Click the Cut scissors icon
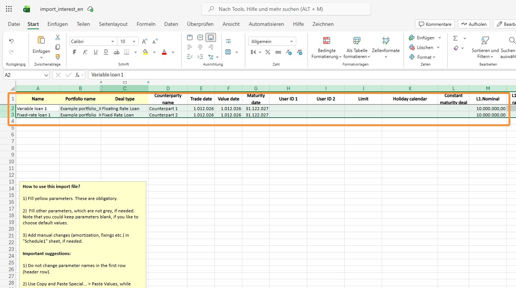Screen dimensions: 516x288 click(58, 37)
